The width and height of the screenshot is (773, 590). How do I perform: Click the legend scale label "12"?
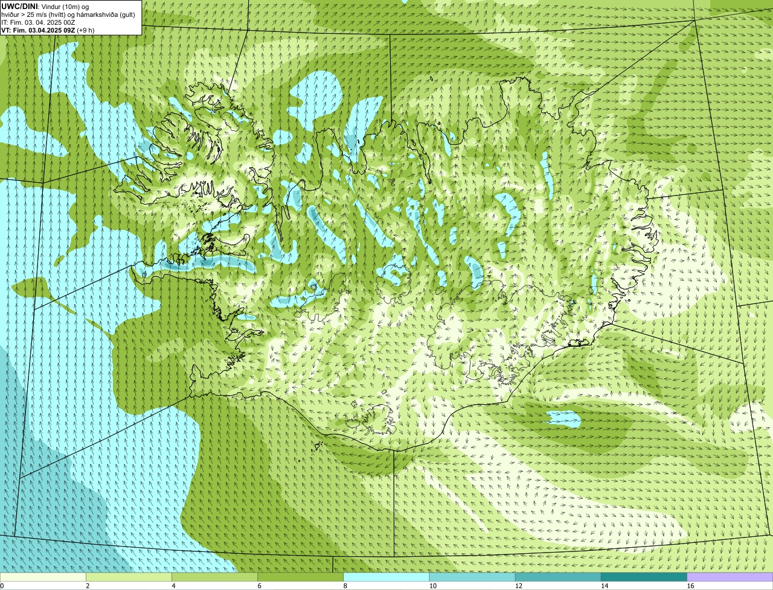point(518,586)
